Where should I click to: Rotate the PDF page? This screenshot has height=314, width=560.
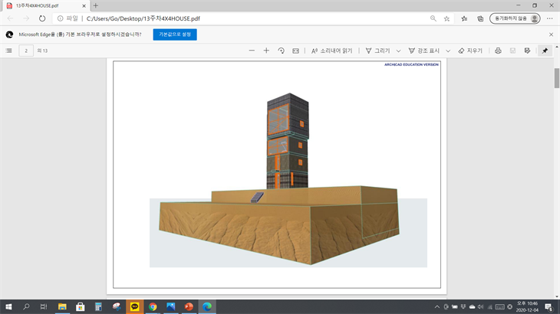(x=281, y=51)
